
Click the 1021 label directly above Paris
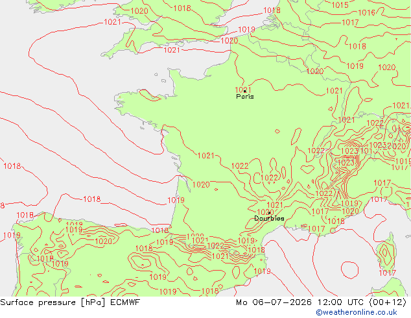[x=243, y=89]
